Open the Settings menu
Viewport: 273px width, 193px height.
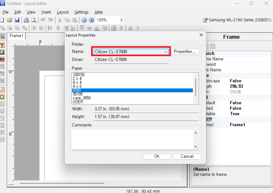(82, 12)
